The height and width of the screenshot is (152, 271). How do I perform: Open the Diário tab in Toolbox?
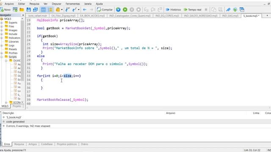[x=84, y=144]
